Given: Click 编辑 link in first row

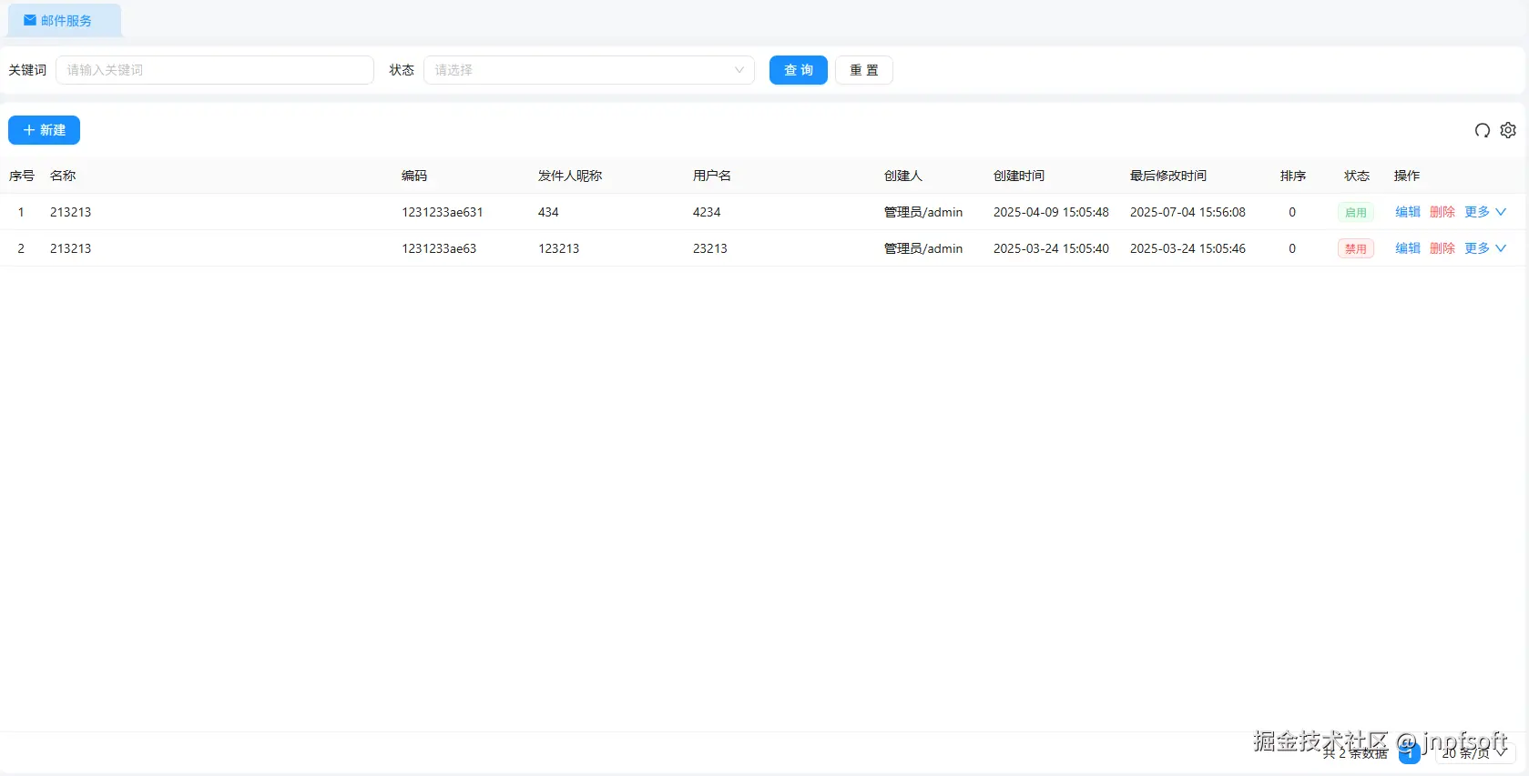Looking at the screenshot, I should point(1408,212).
